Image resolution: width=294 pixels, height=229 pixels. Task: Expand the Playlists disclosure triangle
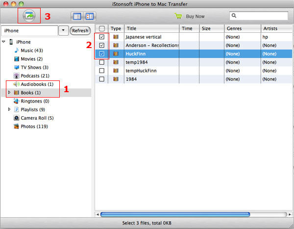pyautogui.click(x=9, y=109)
